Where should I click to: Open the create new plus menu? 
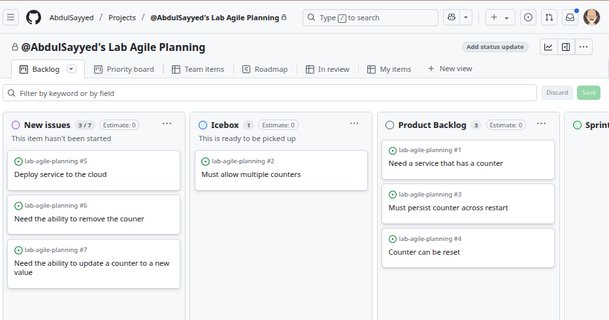(501, 18)
